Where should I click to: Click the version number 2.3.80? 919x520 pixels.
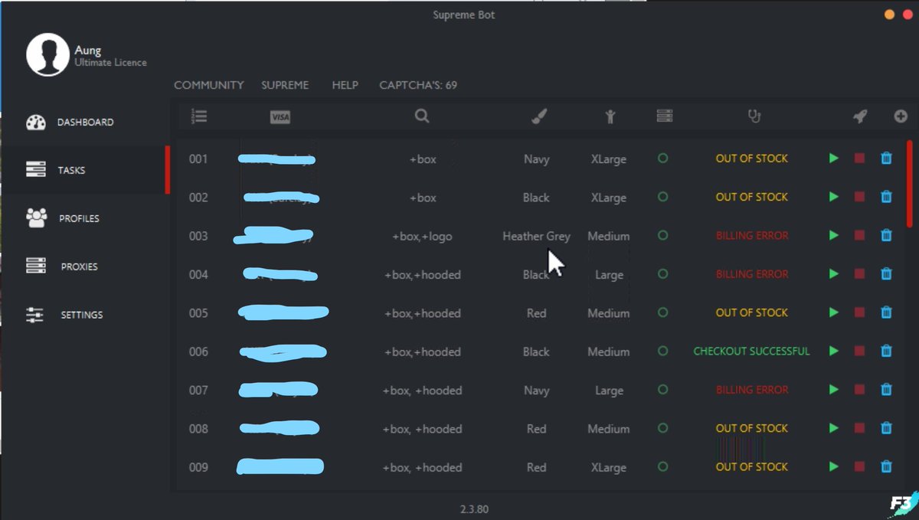(475, 509)
